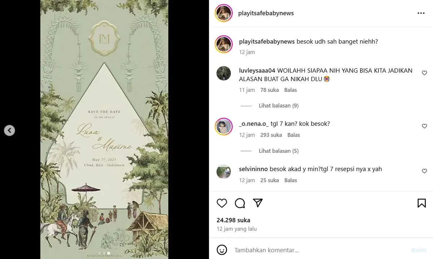View the 24.298 suka likes list

click(x=233, y=220)
